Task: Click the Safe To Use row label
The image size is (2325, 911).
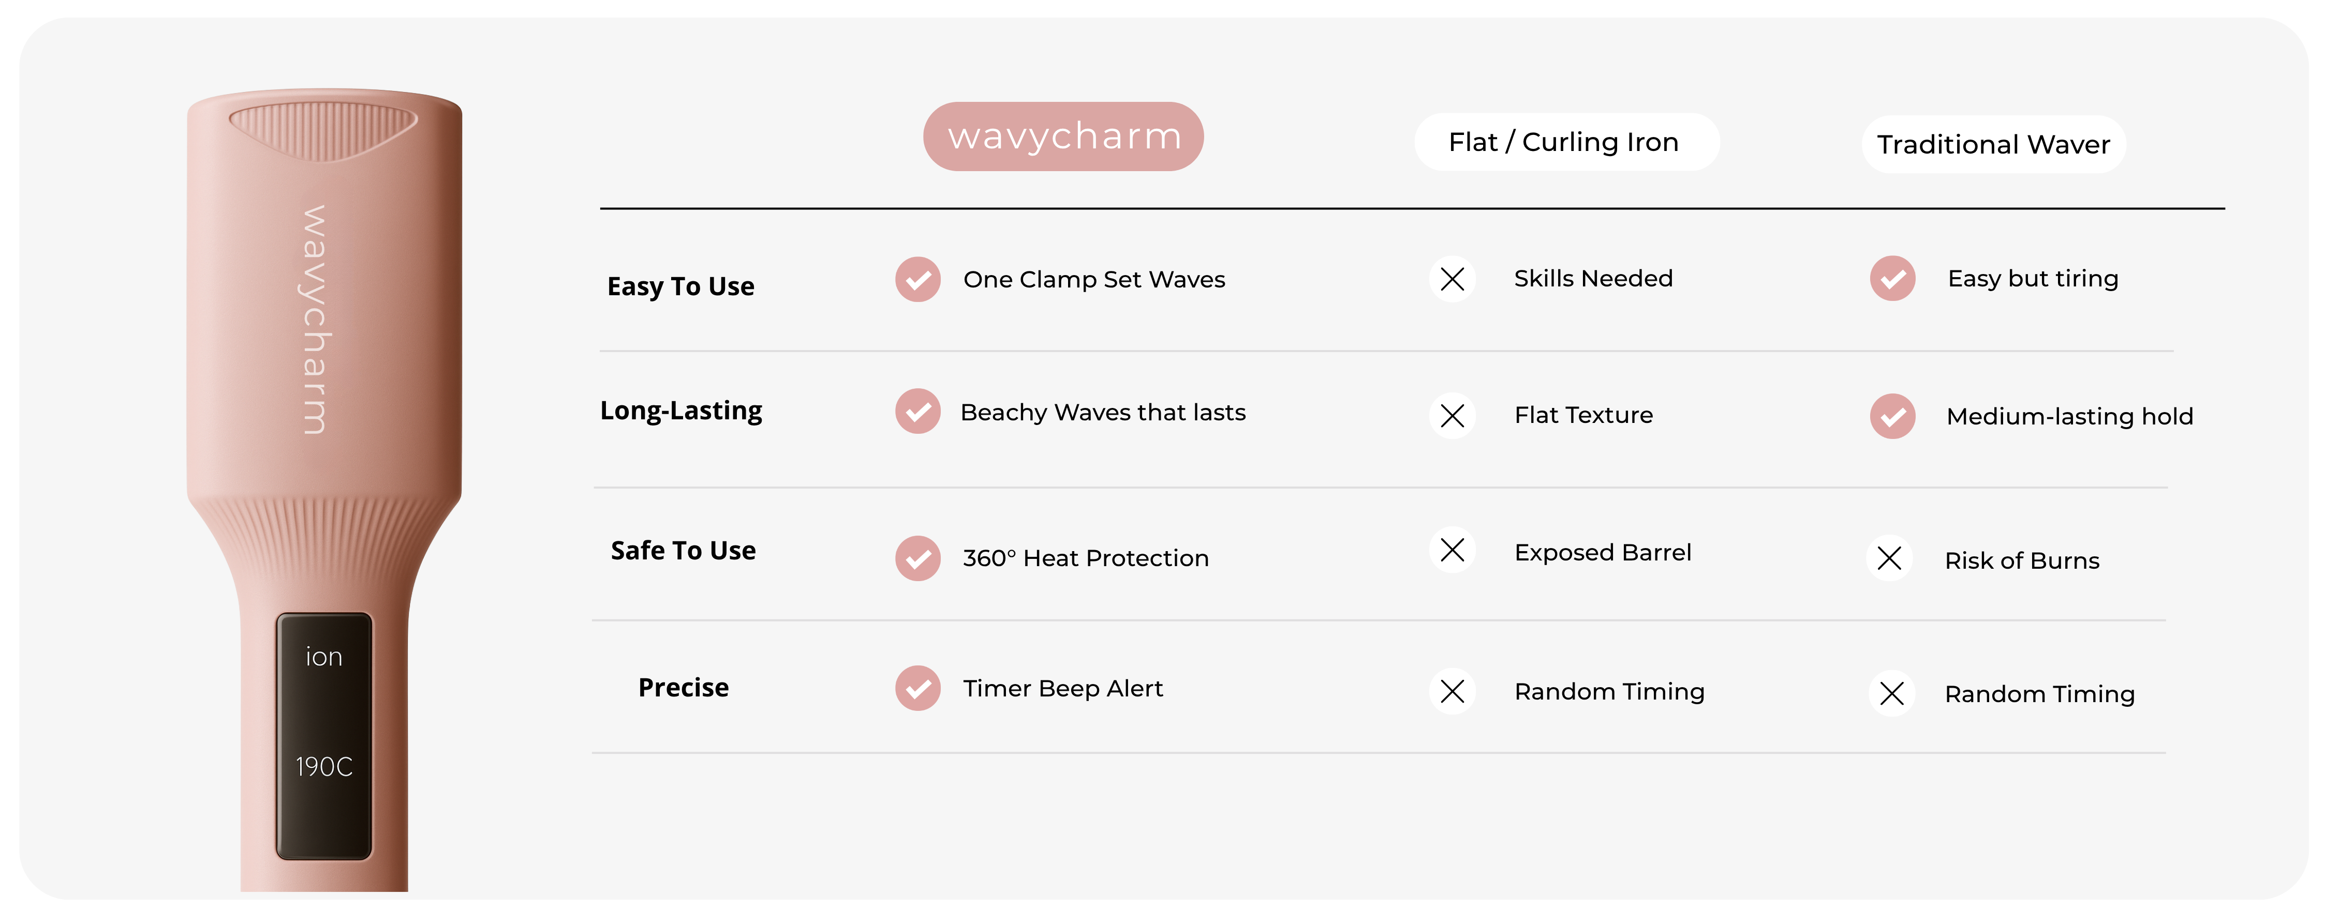Action: tap(683, 551)
